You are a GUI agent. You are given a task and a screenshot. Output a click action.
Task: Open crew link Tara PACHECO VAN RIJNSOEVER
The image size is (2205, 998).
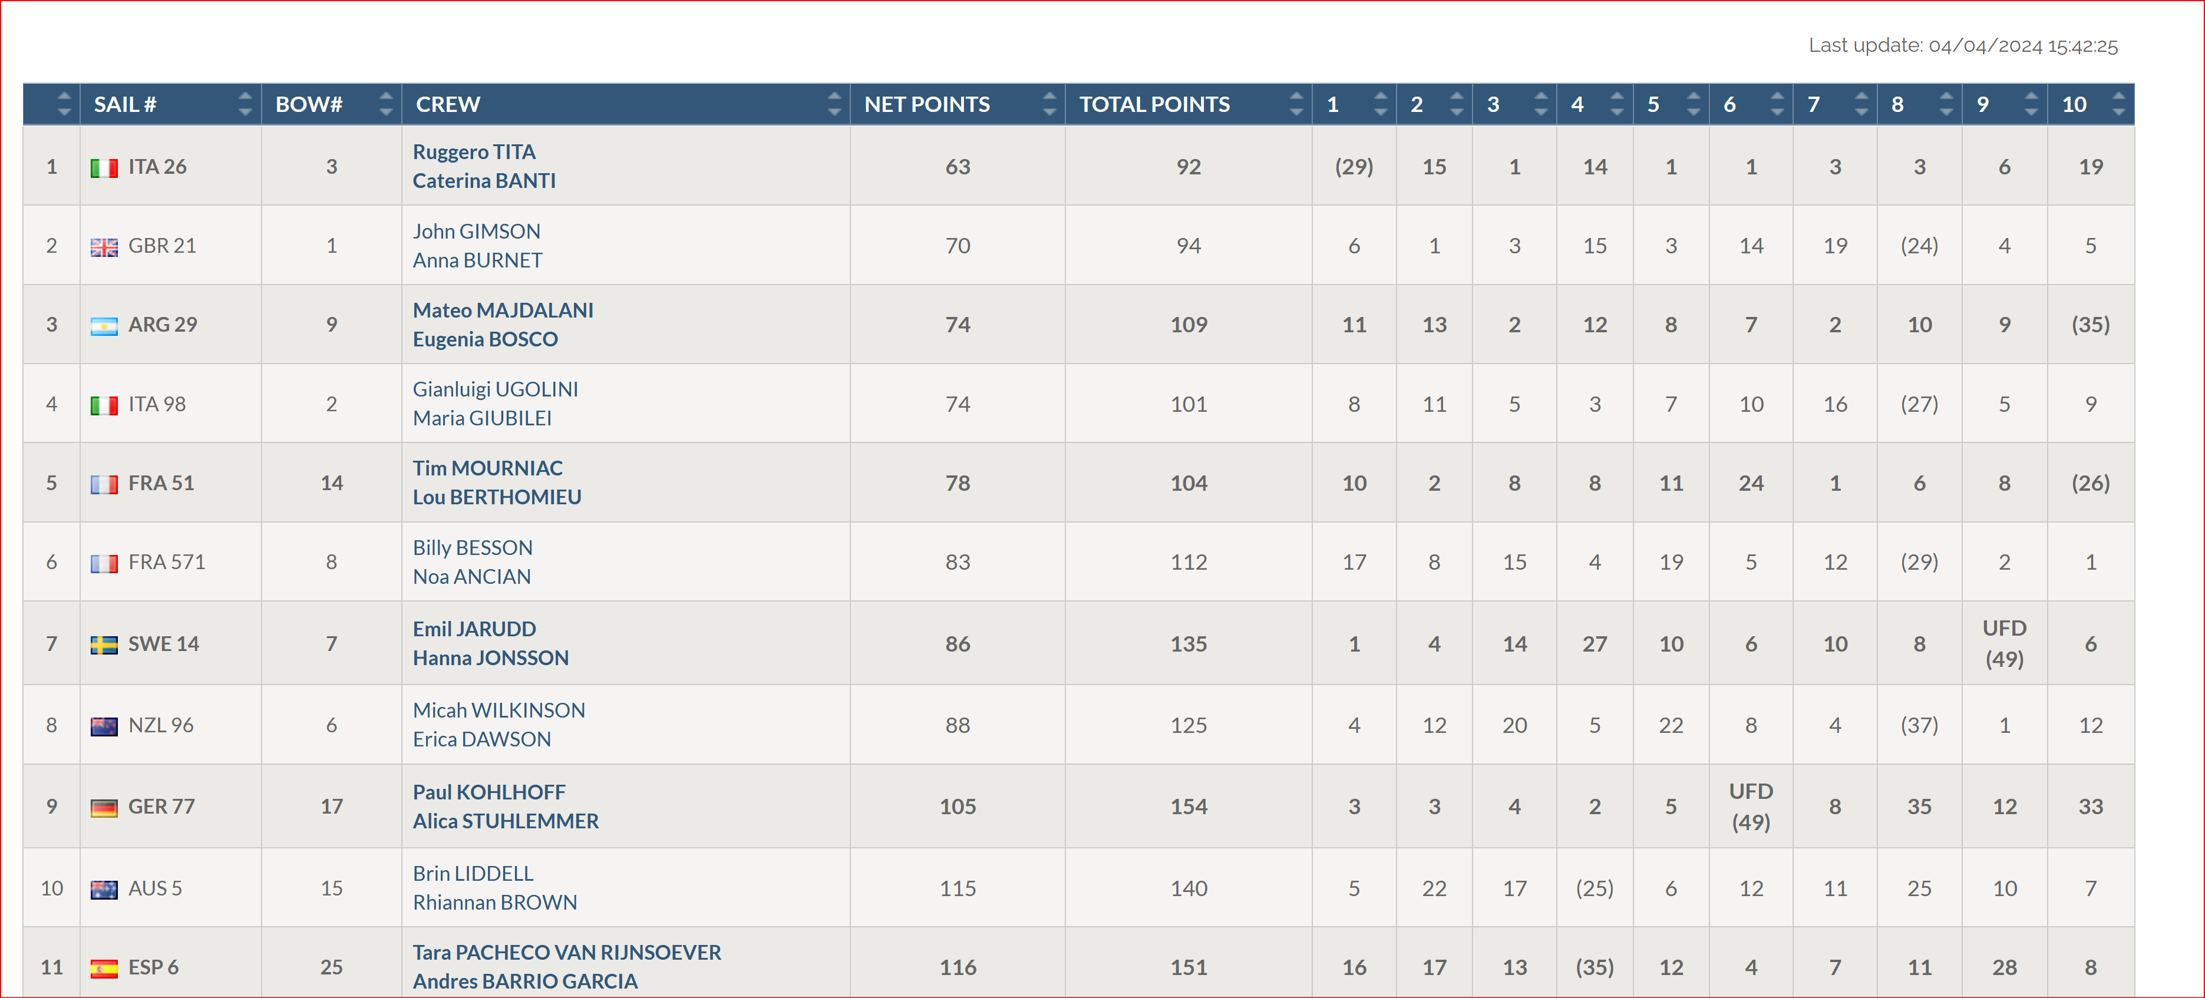point(567,953)
